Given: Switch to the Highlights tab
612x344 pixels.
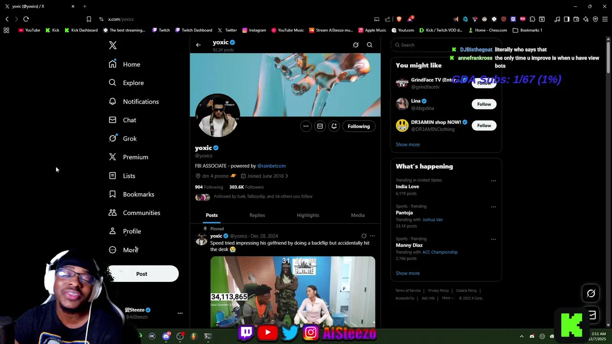Looking at the screenshot, I should point(308,215).
